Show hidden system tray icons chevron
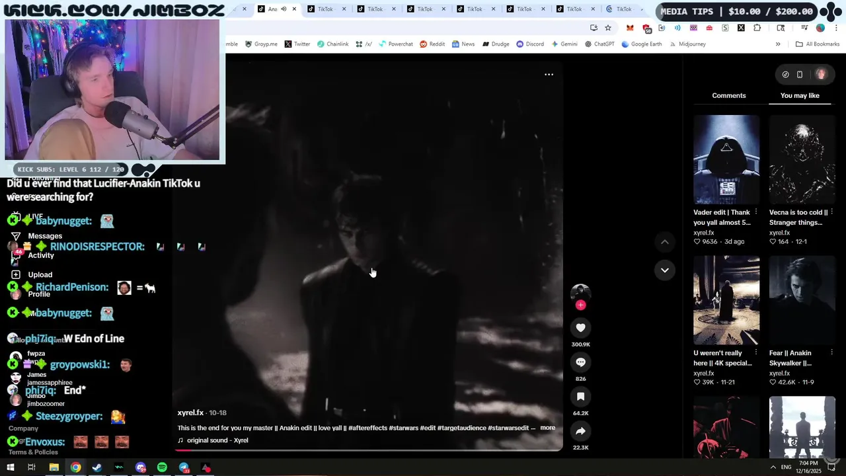The width and height of the screenshot is (846, 476). coord(773,467)
